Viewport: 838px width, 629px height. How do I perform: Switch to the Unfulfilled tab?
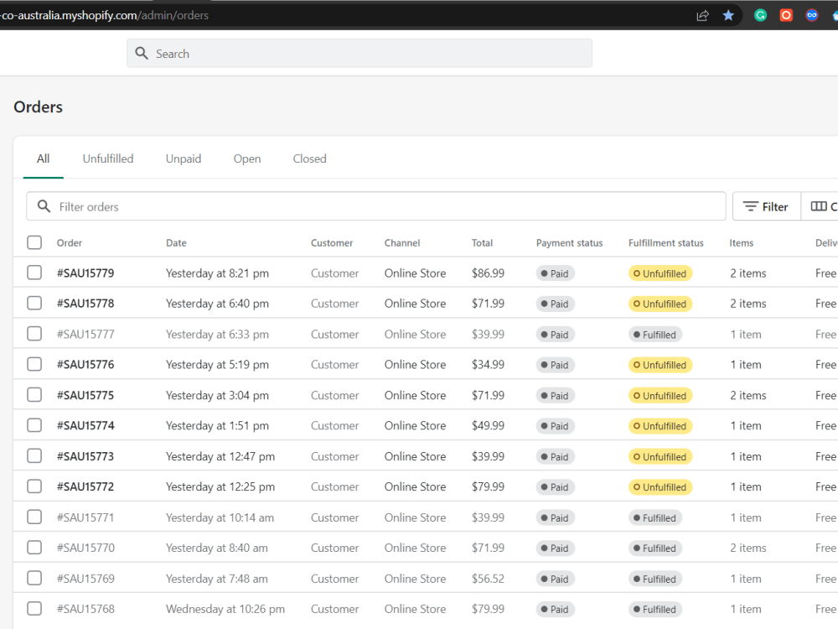(108, 159)
